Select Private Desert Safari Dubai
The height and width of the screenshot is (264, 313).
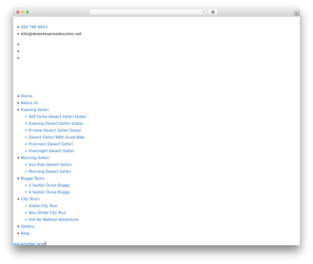[54, 130]
